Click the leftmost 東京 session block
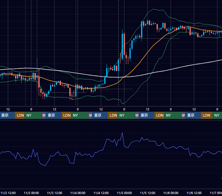Image resolution: width=222 pixels, height=196 pixels. 8,115
